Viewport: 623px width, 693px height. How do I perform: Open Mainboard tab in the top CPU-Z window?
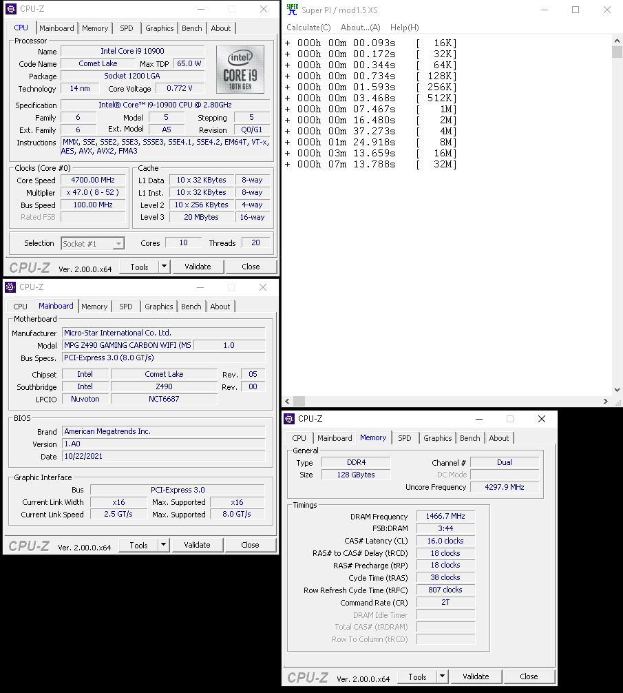click(56, 28)
